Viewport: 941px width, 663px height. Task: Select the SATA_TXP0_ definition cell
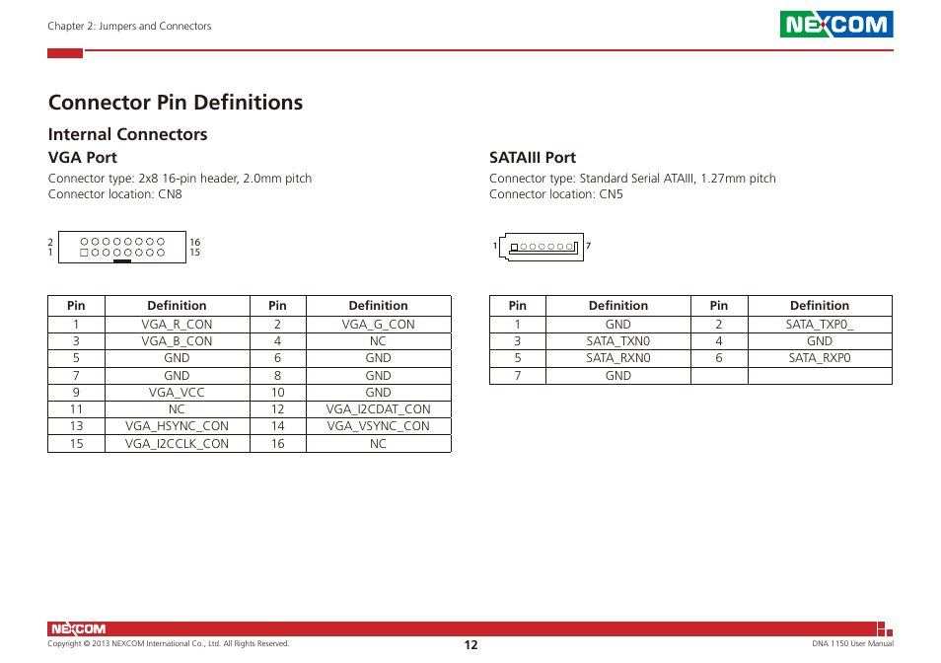(819, 324)
